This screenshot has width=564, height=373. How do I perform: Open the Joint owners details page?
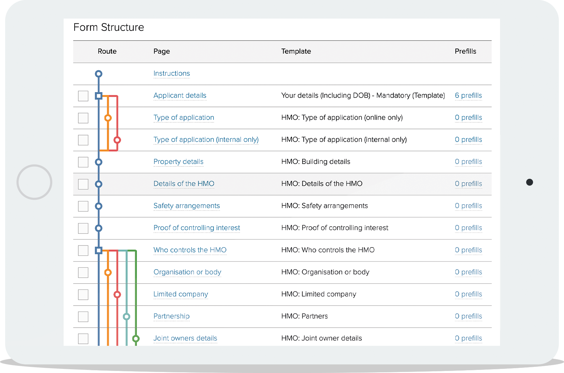[185, 338]
